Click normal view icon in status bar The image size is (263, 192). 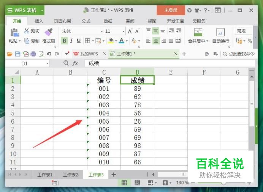click(x=124, y=183)
